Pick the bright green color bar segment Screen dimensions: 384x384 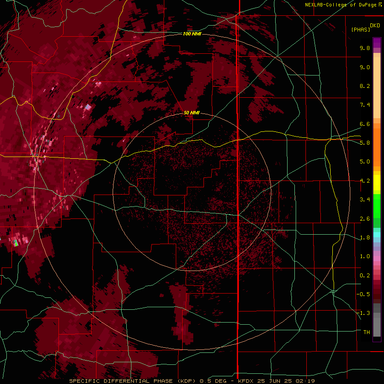[x=377, y=206]
